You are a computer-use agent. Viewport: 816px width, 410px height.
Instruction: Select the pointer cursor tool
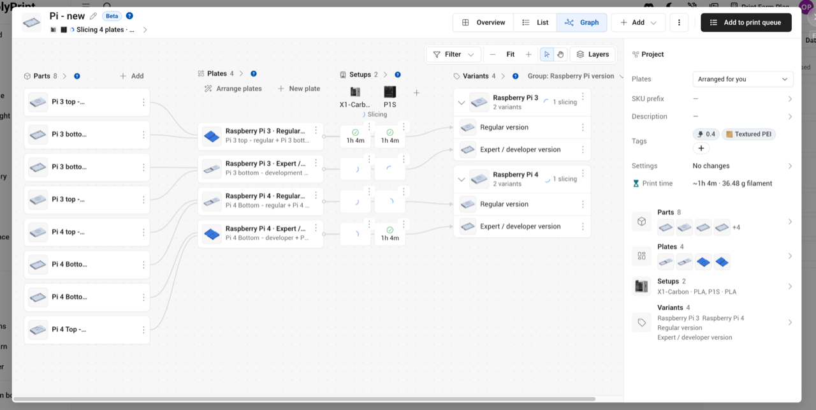(x=546, y=54)
